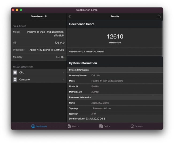This screenshot has height=144, width=174.
Task: Click the Settings gear icon
Action: [132, 126]
